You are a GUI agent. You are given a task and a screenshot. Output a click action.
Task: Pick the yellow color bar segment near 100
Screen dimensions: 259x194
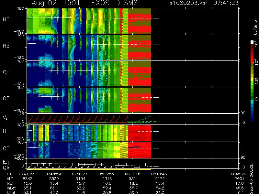252,80
